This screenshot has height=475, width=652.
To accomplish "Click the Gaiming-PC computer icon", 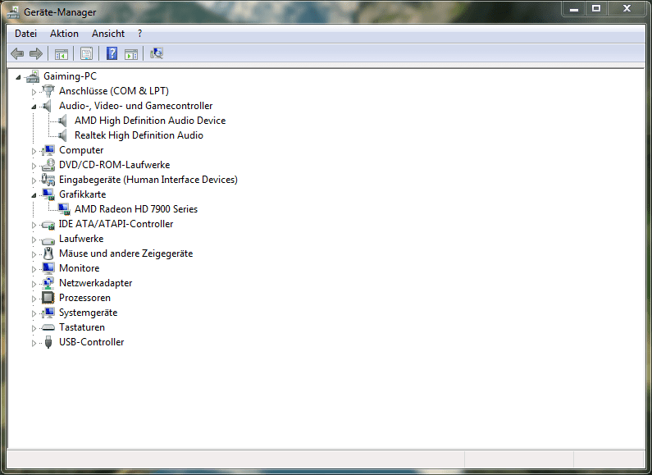I will pos(33,76).
